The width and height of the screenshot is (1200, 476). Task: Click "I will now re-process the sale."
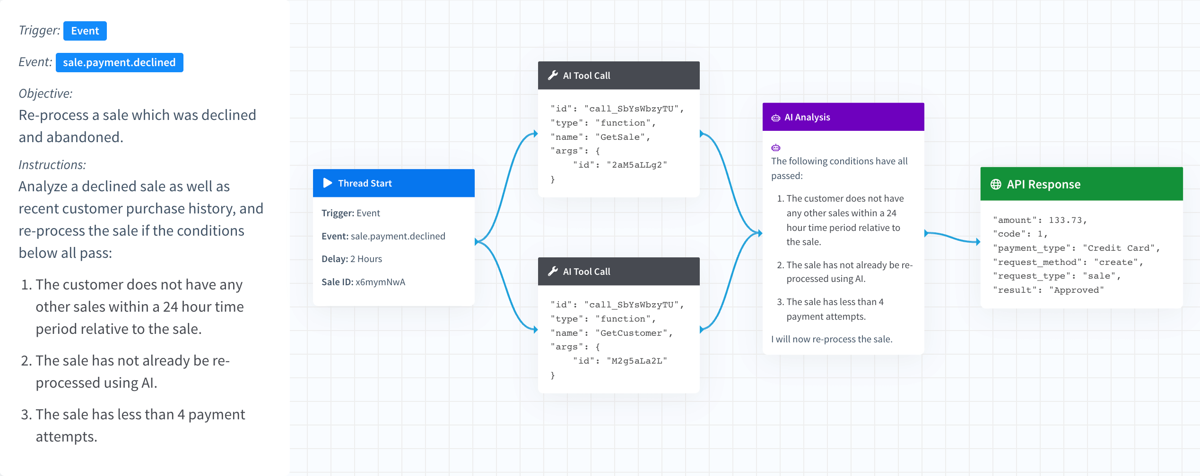point(832,339)
